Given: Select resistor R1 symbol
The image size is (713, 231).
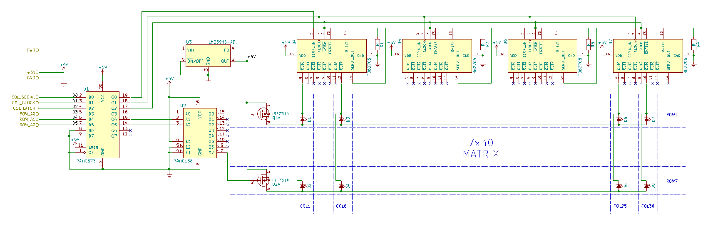Looking at the screenshot, I should point(378,44).
